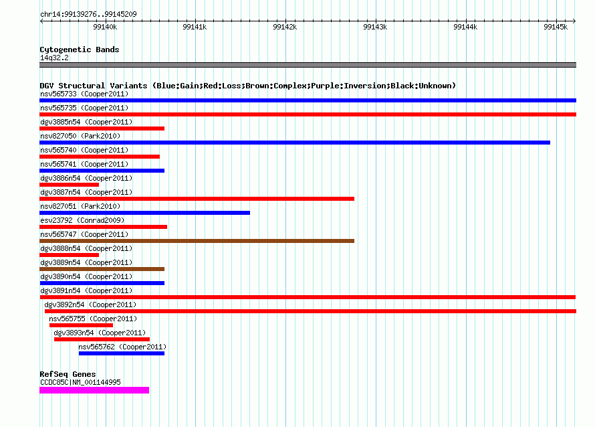
Task: Open the dgv3887n54 (Cooper2011) label
Action: (x=86, y=192)
